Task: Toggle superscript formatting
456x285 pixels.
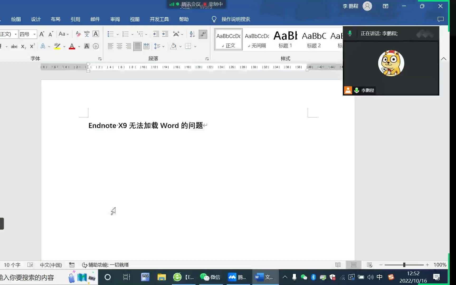Action: point(32,46)
